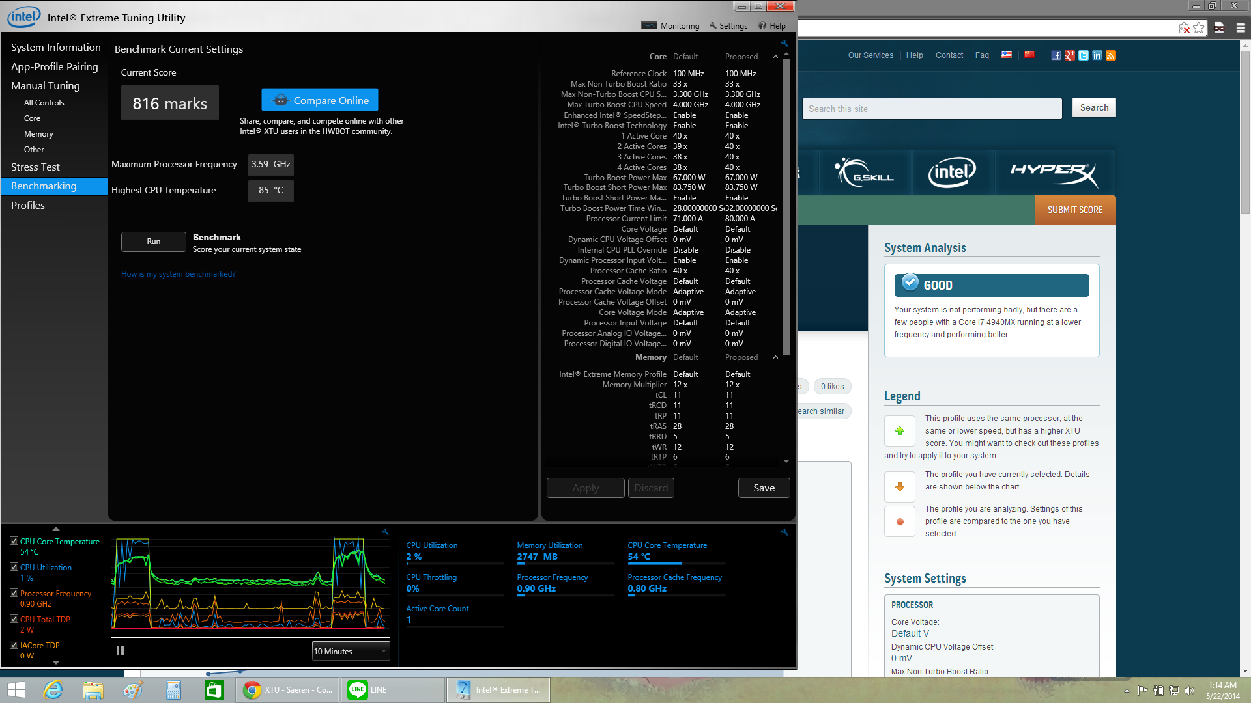Click the scroll-down arrow of the settings list

pyautogui.click(x=786, y=461)
